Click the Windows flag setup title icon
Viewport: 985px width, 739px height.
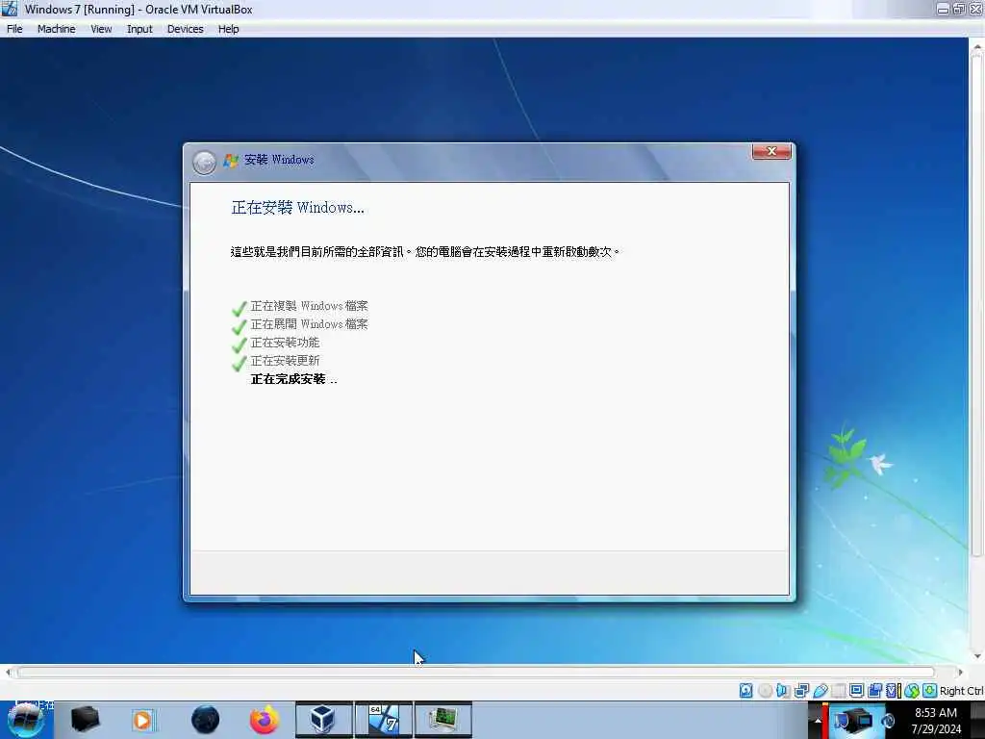231,161
